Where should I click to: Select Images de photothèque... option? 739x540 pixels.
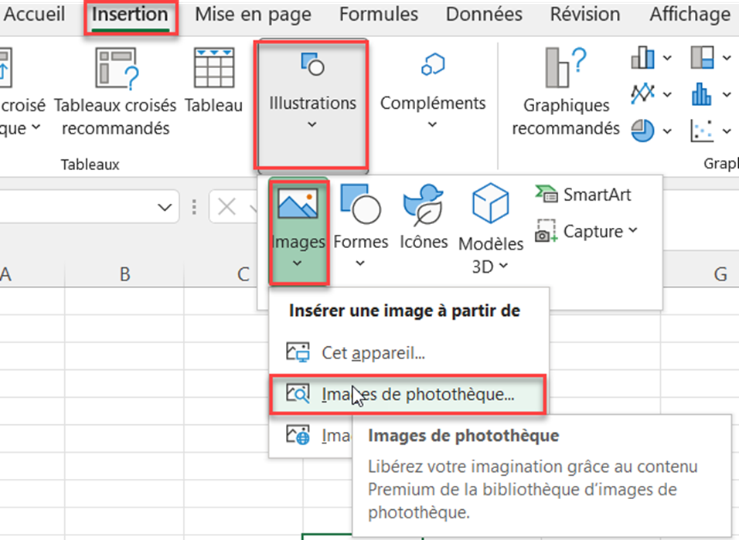click(409, 395)
